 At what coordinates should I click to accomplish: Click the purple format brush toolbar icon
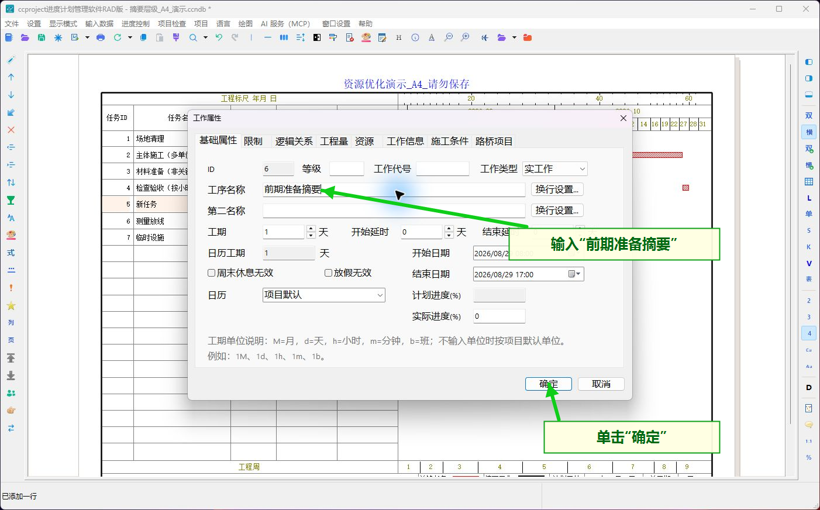(x=176, y=37)
